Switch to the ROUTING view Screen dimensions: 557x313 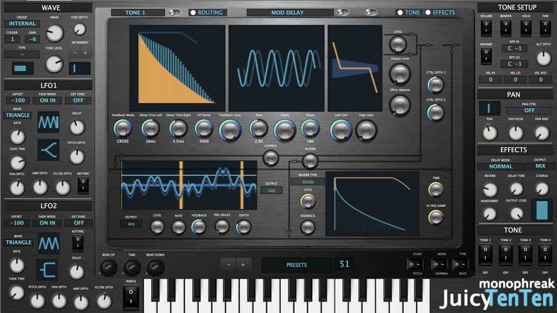206,12
